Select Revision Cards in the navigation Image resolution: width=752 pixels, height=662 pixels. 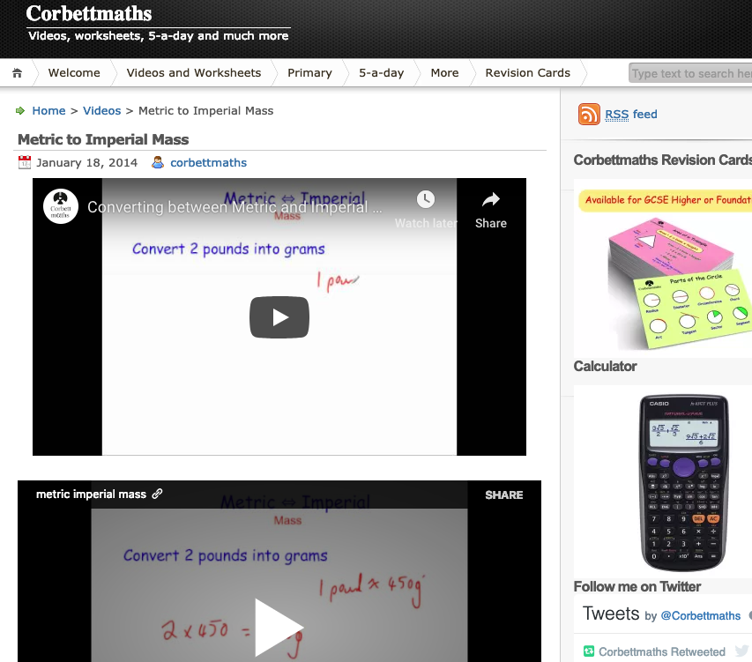[x=526, y=73]
